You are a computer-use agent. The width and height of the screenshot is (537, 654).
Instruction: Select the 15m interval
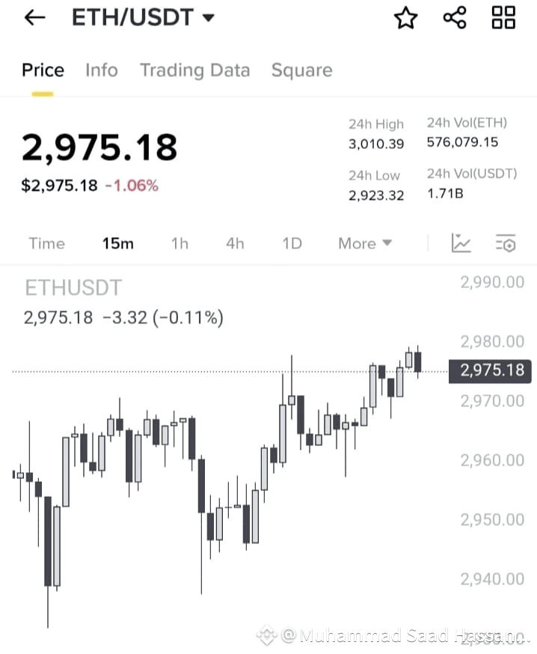click(x=118, y=243)
